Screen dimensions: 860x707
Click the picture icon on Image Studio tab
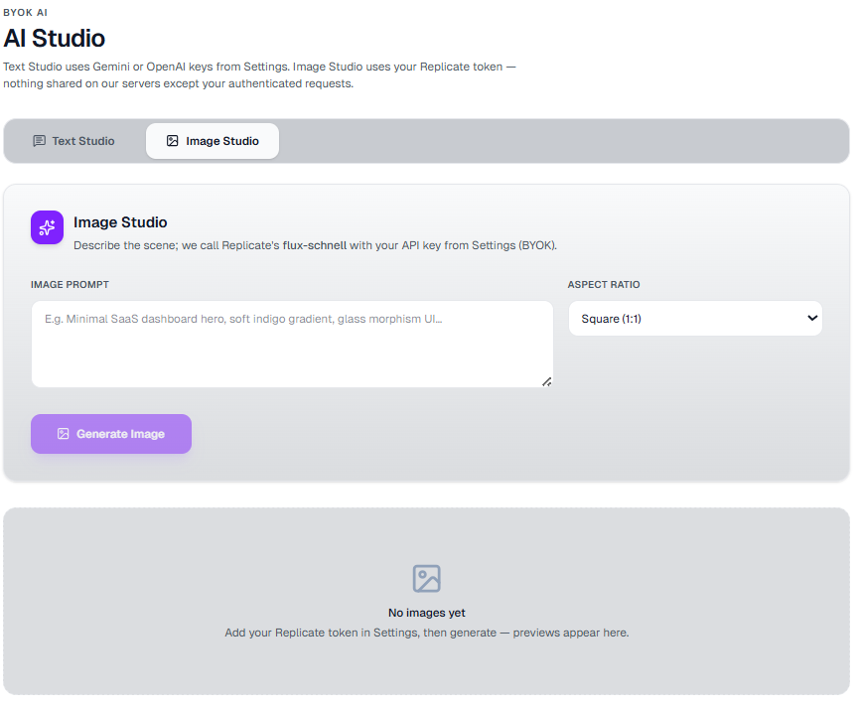172,141
